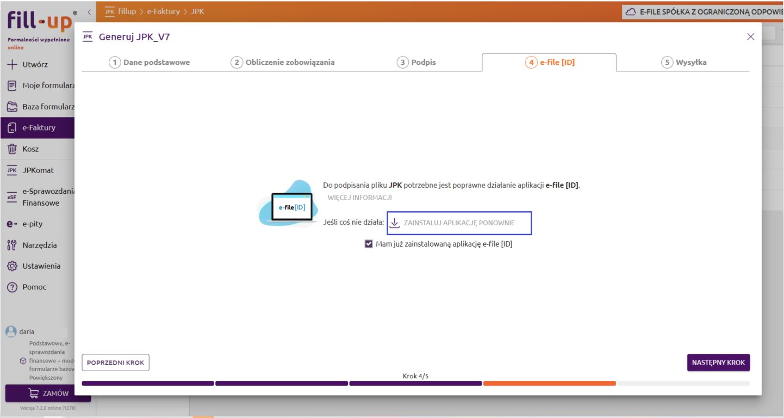Click e-Faktury in the breadcrumb

(x=163, y=11)
